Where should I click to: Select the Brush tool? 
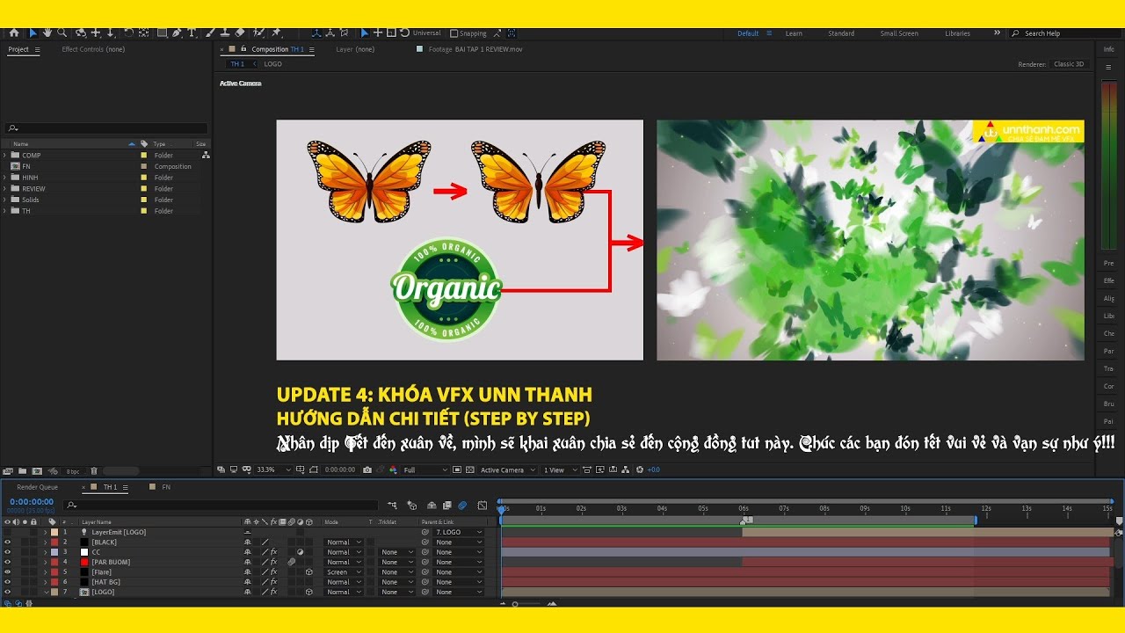(211, 33)
